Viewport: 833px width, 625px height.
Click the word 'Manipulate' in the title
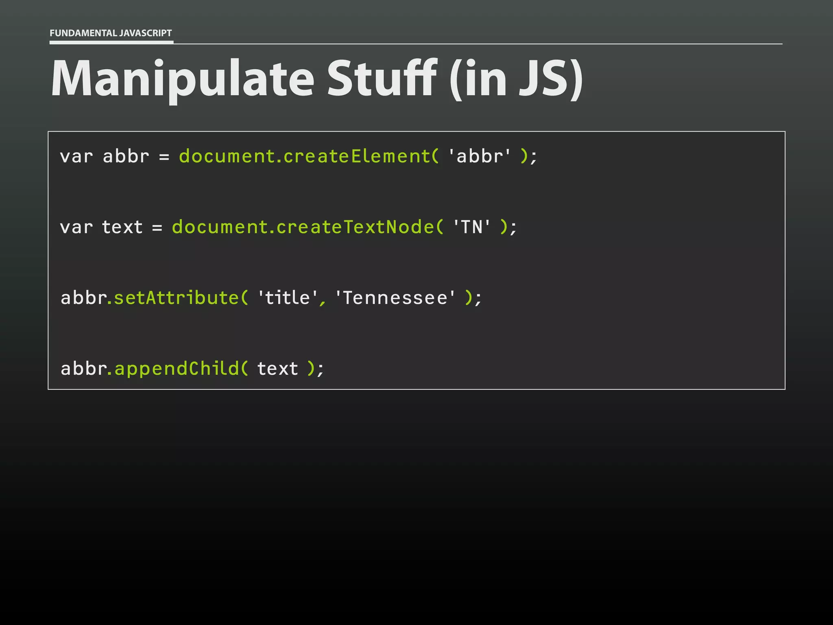click(183, 78)
